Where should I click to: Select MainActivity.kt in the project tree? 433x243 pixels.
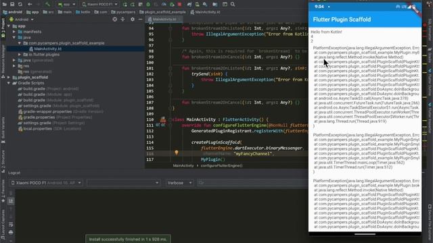click(48, 49)
